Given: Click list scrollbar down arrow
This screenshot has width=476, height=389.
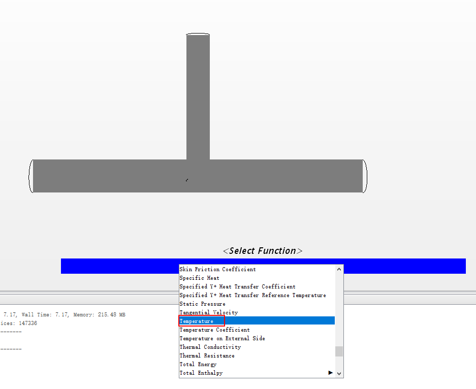Looking at the screenshot, I should coord(339,374).
